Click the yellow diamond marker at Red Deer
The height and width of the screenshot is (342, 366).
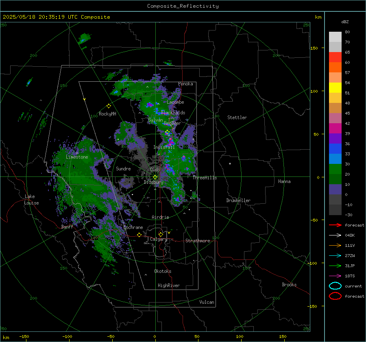click(167, 132)
